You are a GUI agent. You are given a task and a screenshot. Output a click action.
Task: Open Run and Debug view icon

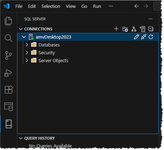pos(8,73)
